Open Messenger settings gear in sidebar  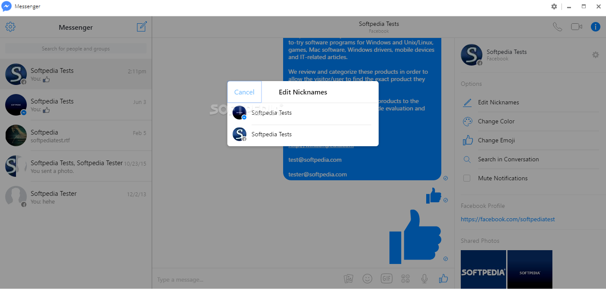pyautogui.click(x=10, y=27)
